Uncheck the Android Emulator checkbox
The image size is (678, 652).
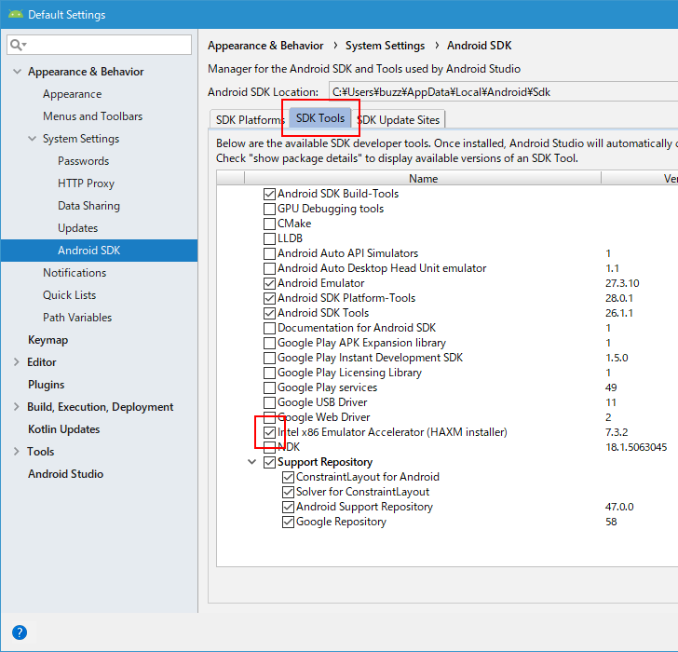[269, 283]
